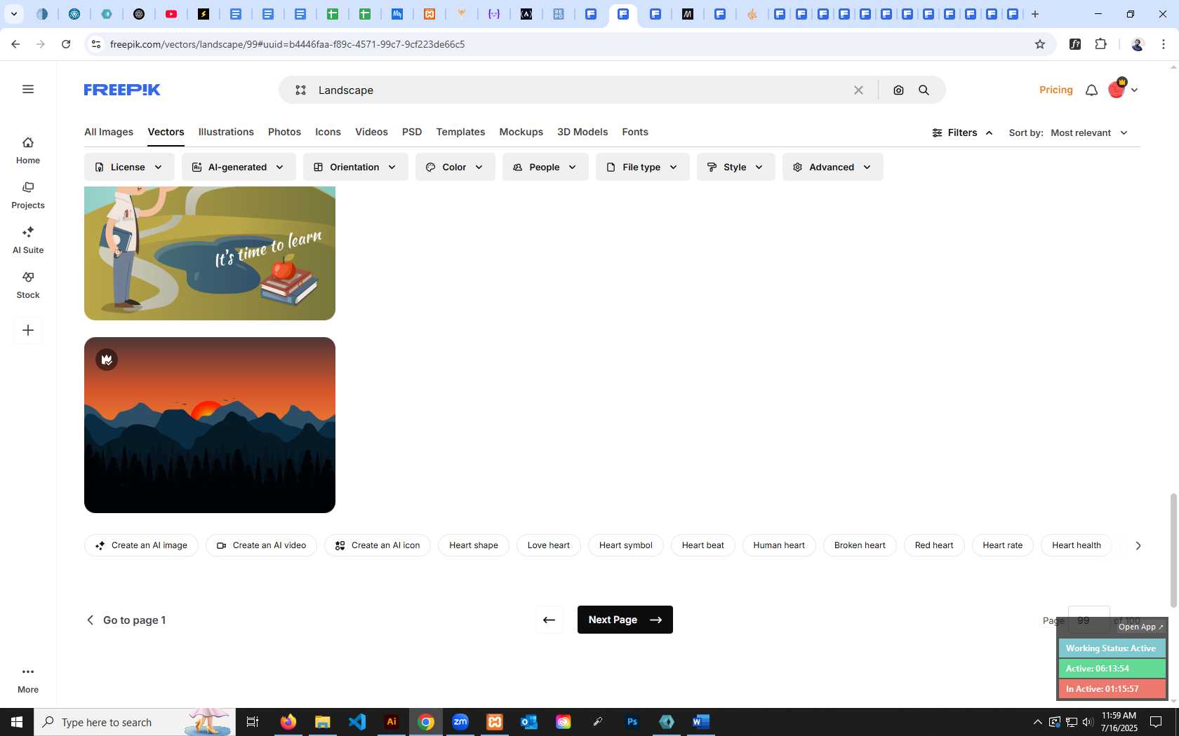Expand the Color filter dropdown
Screen dimensions: 1179x736
click(455, 167)
